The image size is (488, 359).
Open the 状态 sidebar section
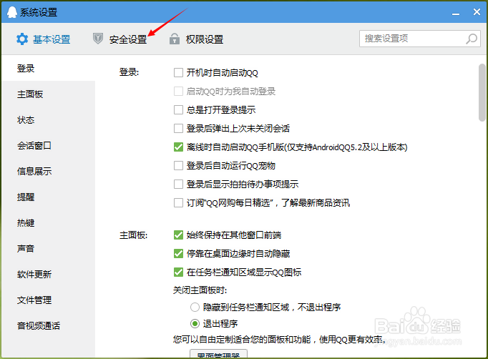pos(48,119)
